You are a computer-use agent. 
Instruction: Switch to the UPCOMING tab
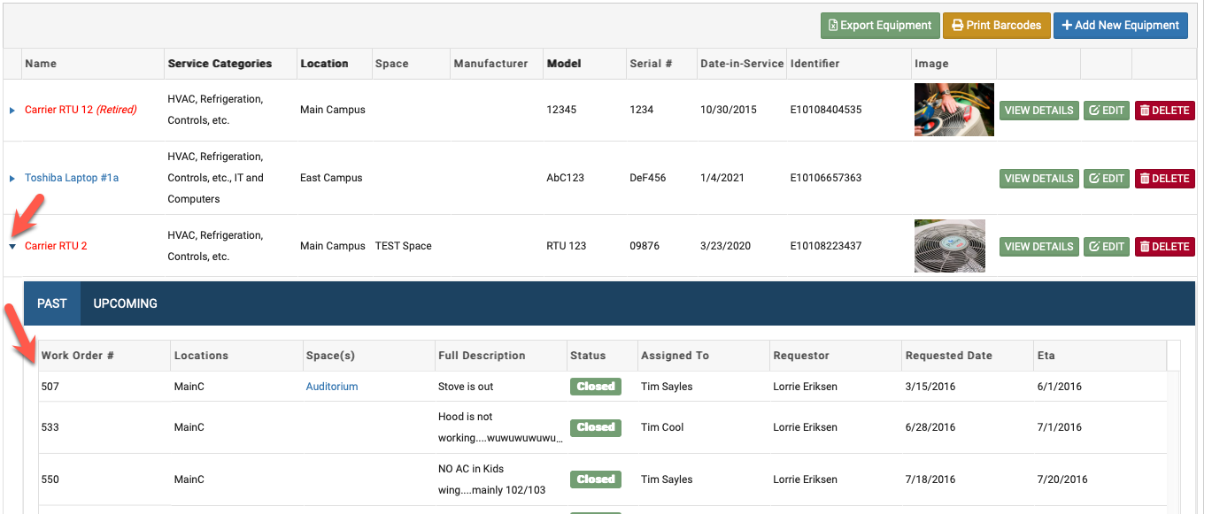(125, 303)
